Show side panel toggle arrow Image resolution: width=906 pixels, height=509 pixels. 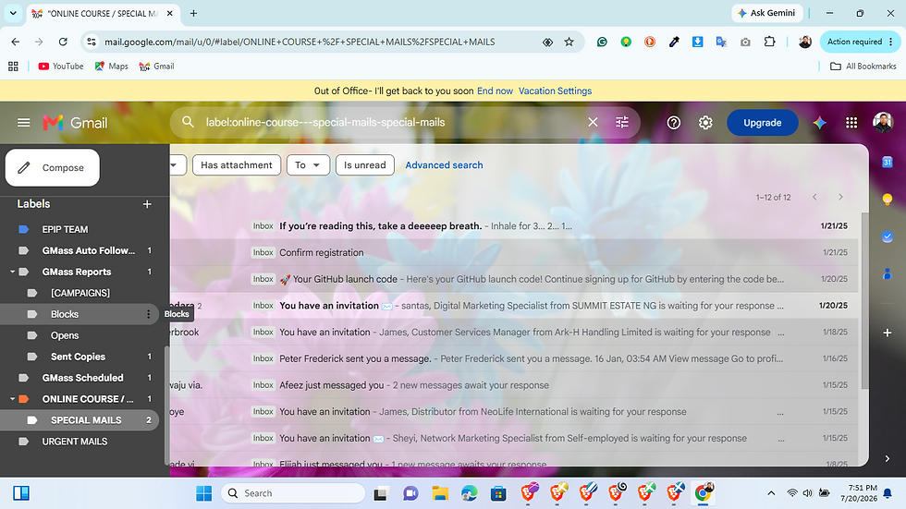(x=888, y=458)
